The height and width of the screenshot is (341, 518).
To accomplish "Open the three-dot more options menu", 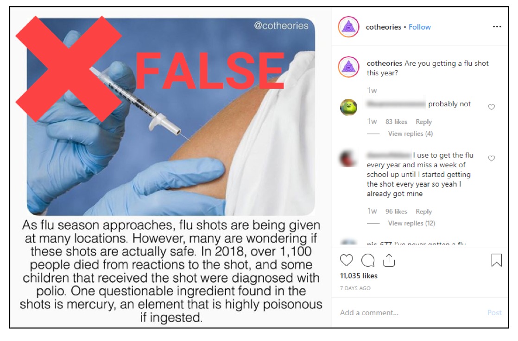I will (497, 27).
